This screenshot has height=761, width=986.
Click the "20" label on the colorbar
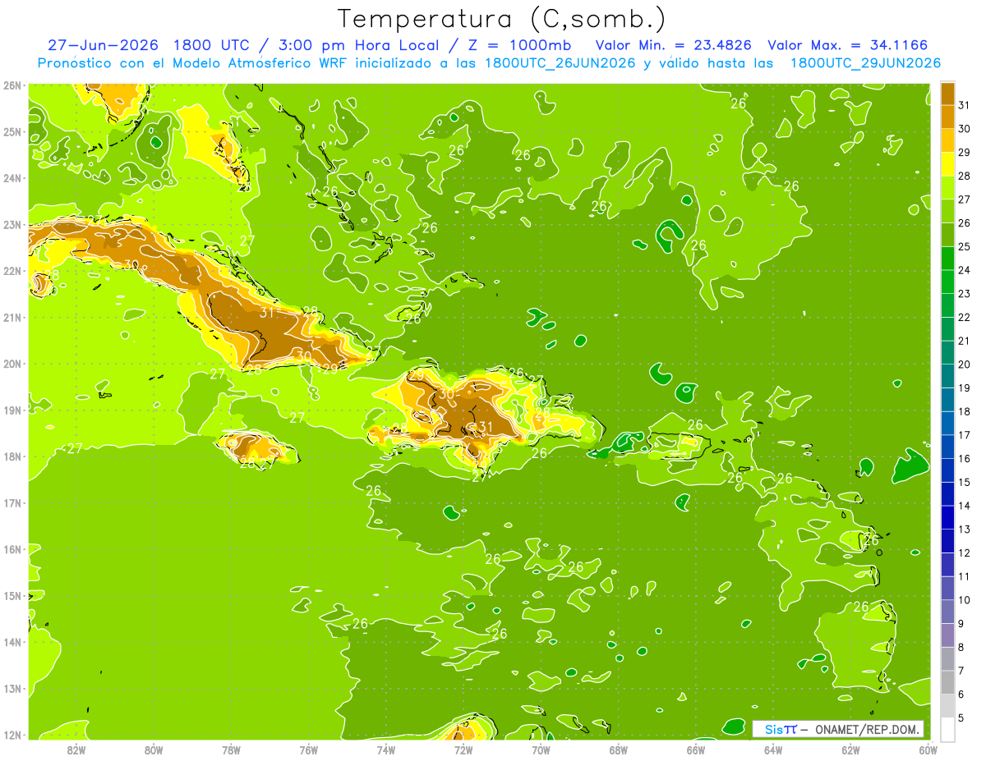tap(965, 364)
